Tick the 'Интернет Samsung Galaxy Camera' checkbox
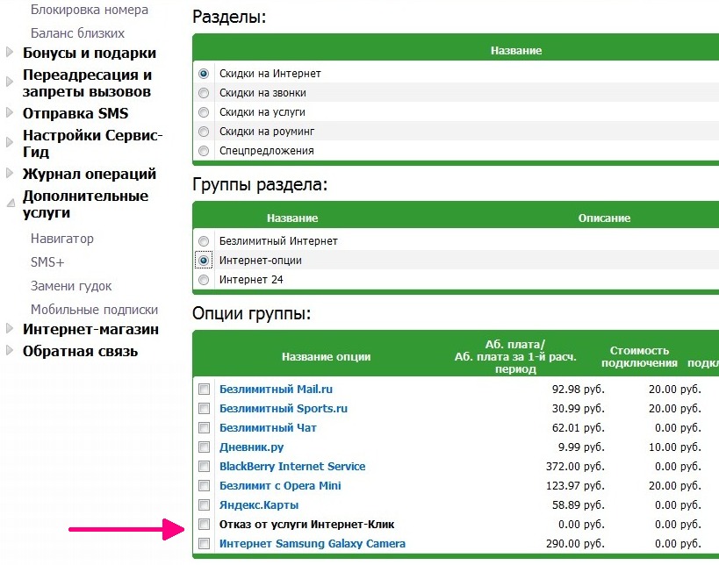 point(204,544)
